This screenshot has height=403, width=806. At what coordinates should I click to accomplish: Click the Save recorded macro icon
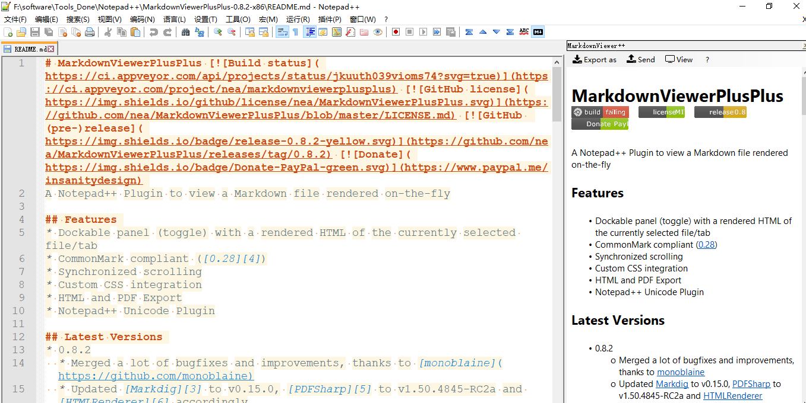click(x=451, y=32)
